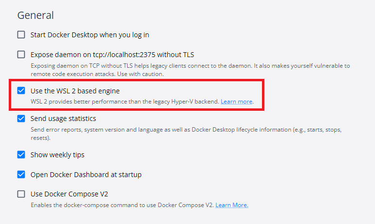Uncheck the Show weekly tips checkbox
The image size is (375, 224).
[x=21, y=155]
